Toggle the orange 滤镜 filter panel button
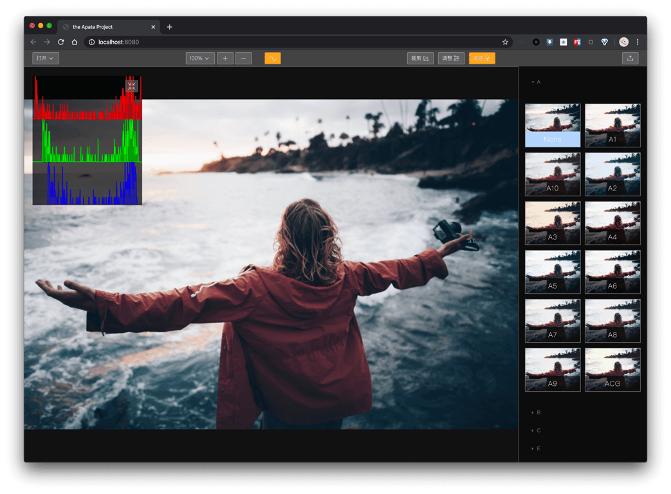This screenshot has width=671, height=494. tap(482, 59)
